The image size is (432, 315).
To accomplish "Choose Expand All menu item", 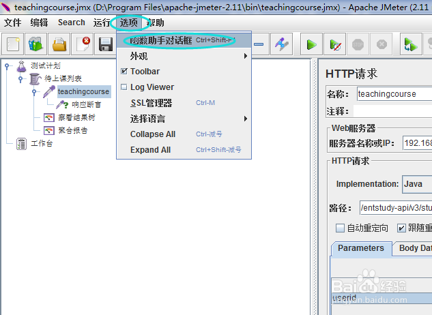I will click(x=184, y=150).
